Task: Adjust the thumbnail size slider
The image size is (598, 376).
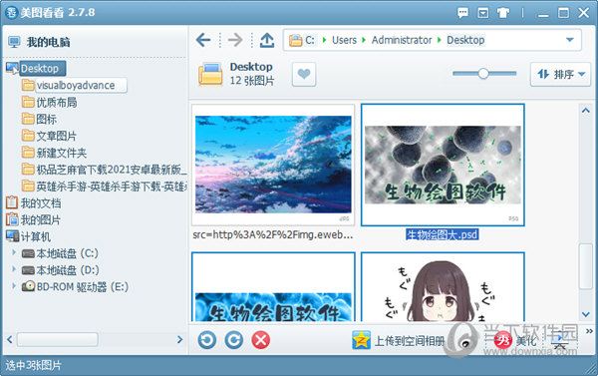Action: (483, 73)
